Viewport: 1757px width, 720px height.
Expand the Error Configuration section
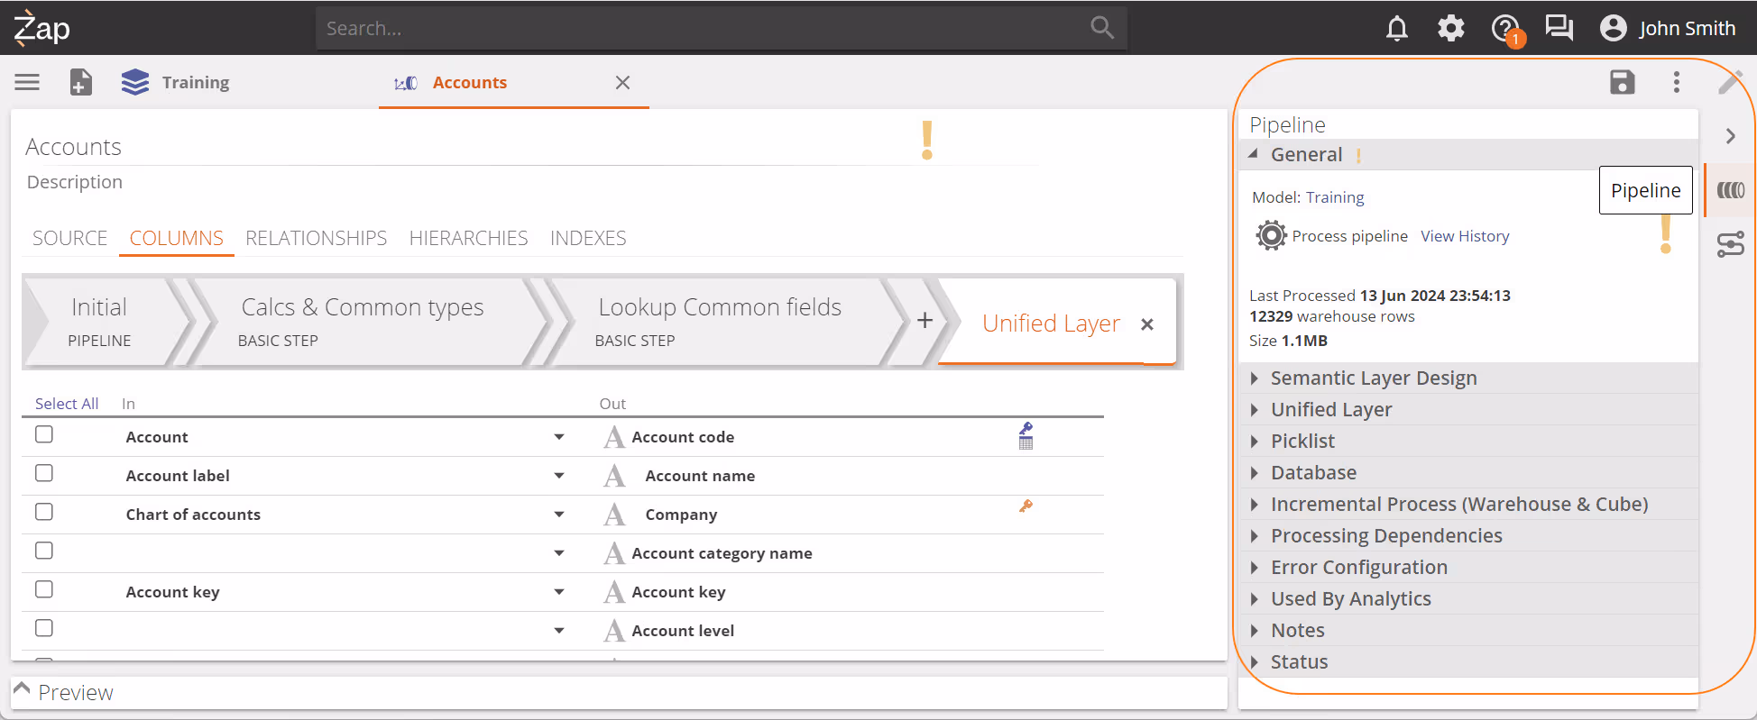click(1358, 568)
